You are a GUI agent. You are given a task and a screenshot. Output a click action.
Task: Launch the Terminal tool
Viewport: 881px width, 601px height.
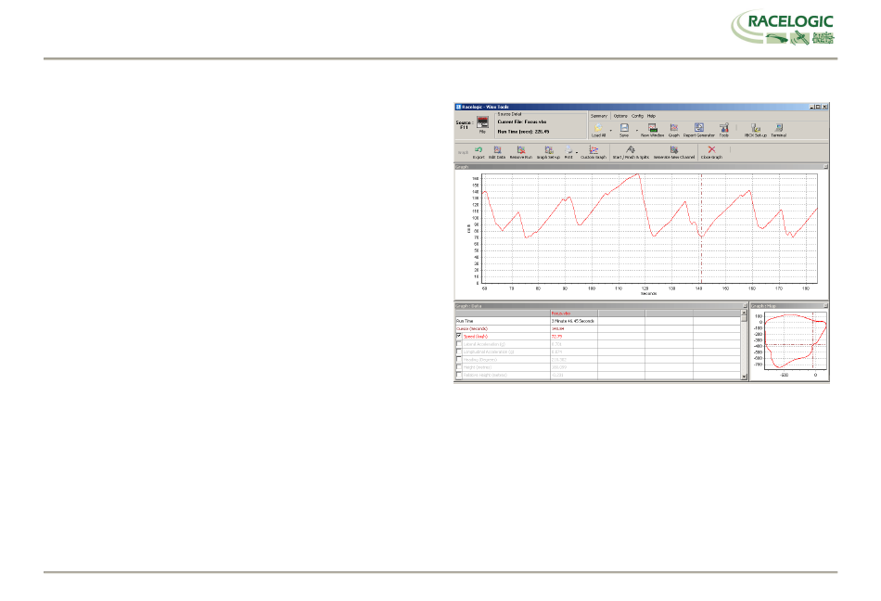coord(779,131)
